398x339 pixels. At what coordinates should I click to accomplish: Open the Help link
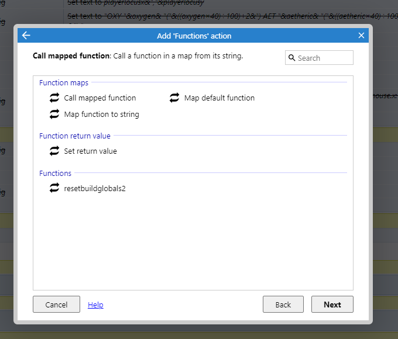click(95, 305)
